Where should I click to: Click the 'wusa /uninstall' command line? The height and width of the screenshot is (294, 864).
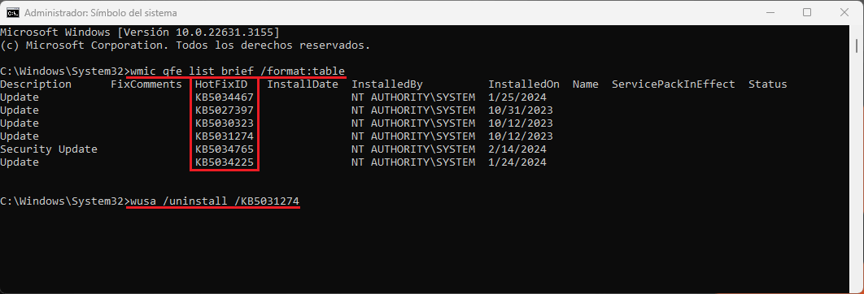click(x=216, y=201)
